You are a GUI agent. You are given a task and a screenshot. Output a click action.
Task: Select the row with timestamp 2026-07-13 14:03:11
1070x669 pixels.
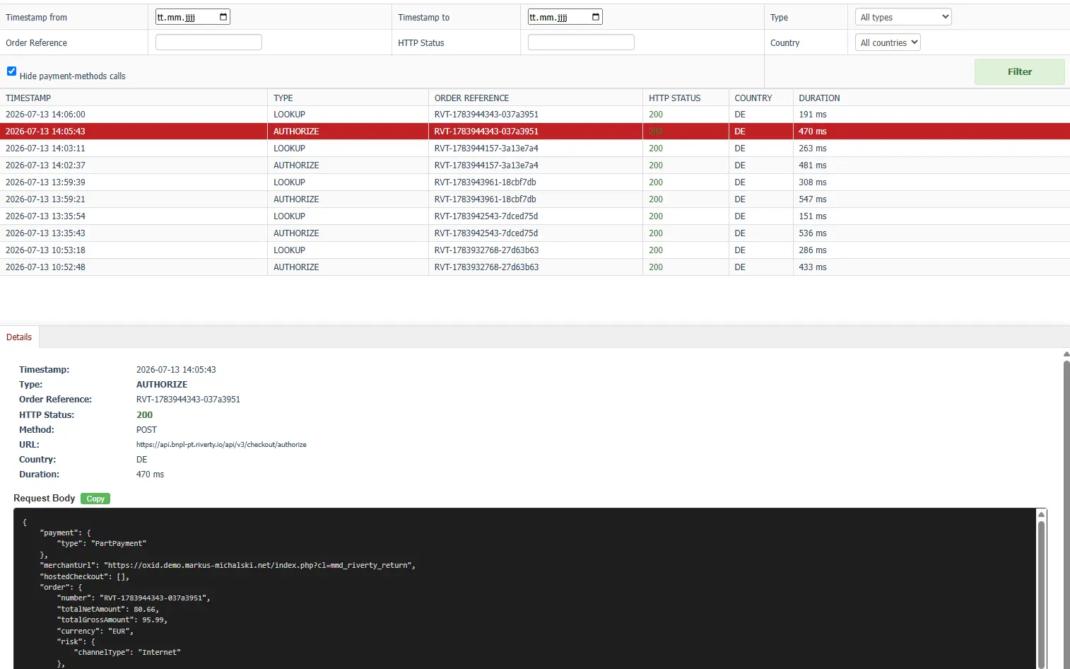point(535,149)
